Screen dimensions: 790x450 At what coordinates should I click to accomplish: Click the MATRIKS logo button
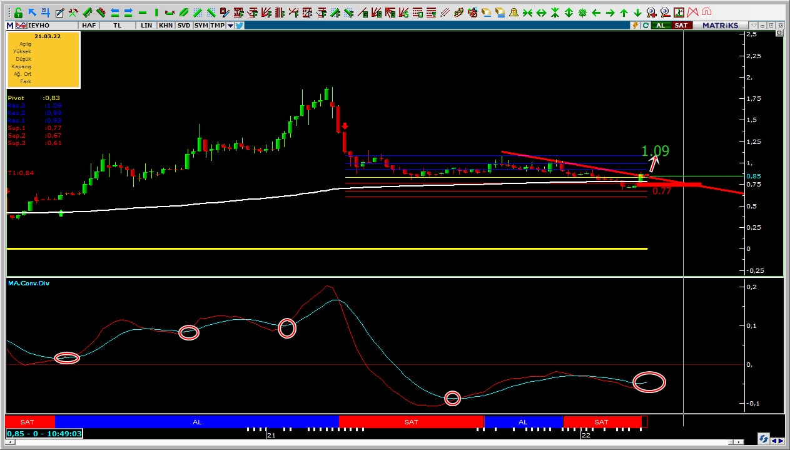(x=720, y=25)
